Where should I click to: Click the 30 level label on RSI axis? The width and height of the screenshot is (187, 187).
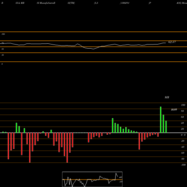pos(3,55)
